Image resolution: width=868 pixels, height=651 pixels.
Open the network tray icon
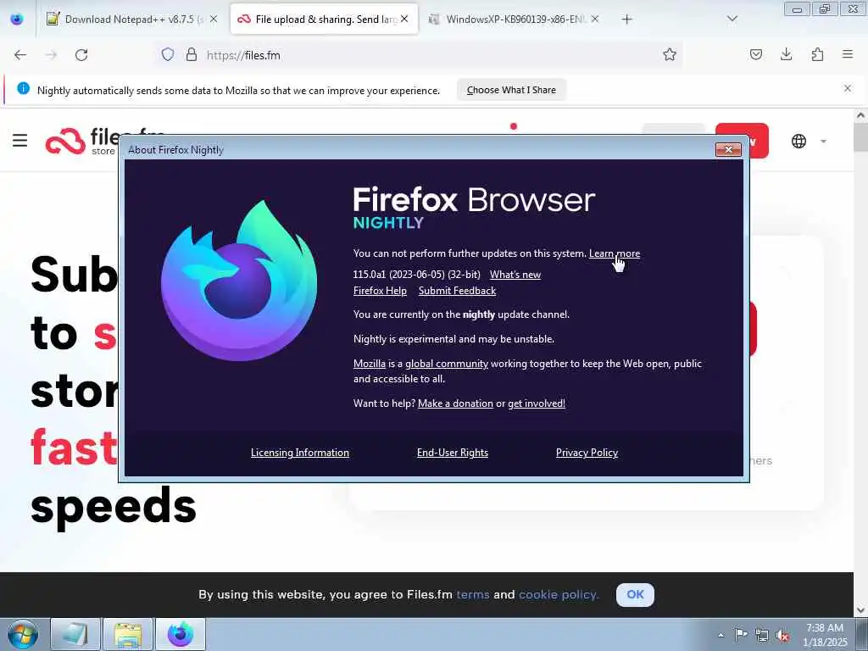(x=762, y=635)
